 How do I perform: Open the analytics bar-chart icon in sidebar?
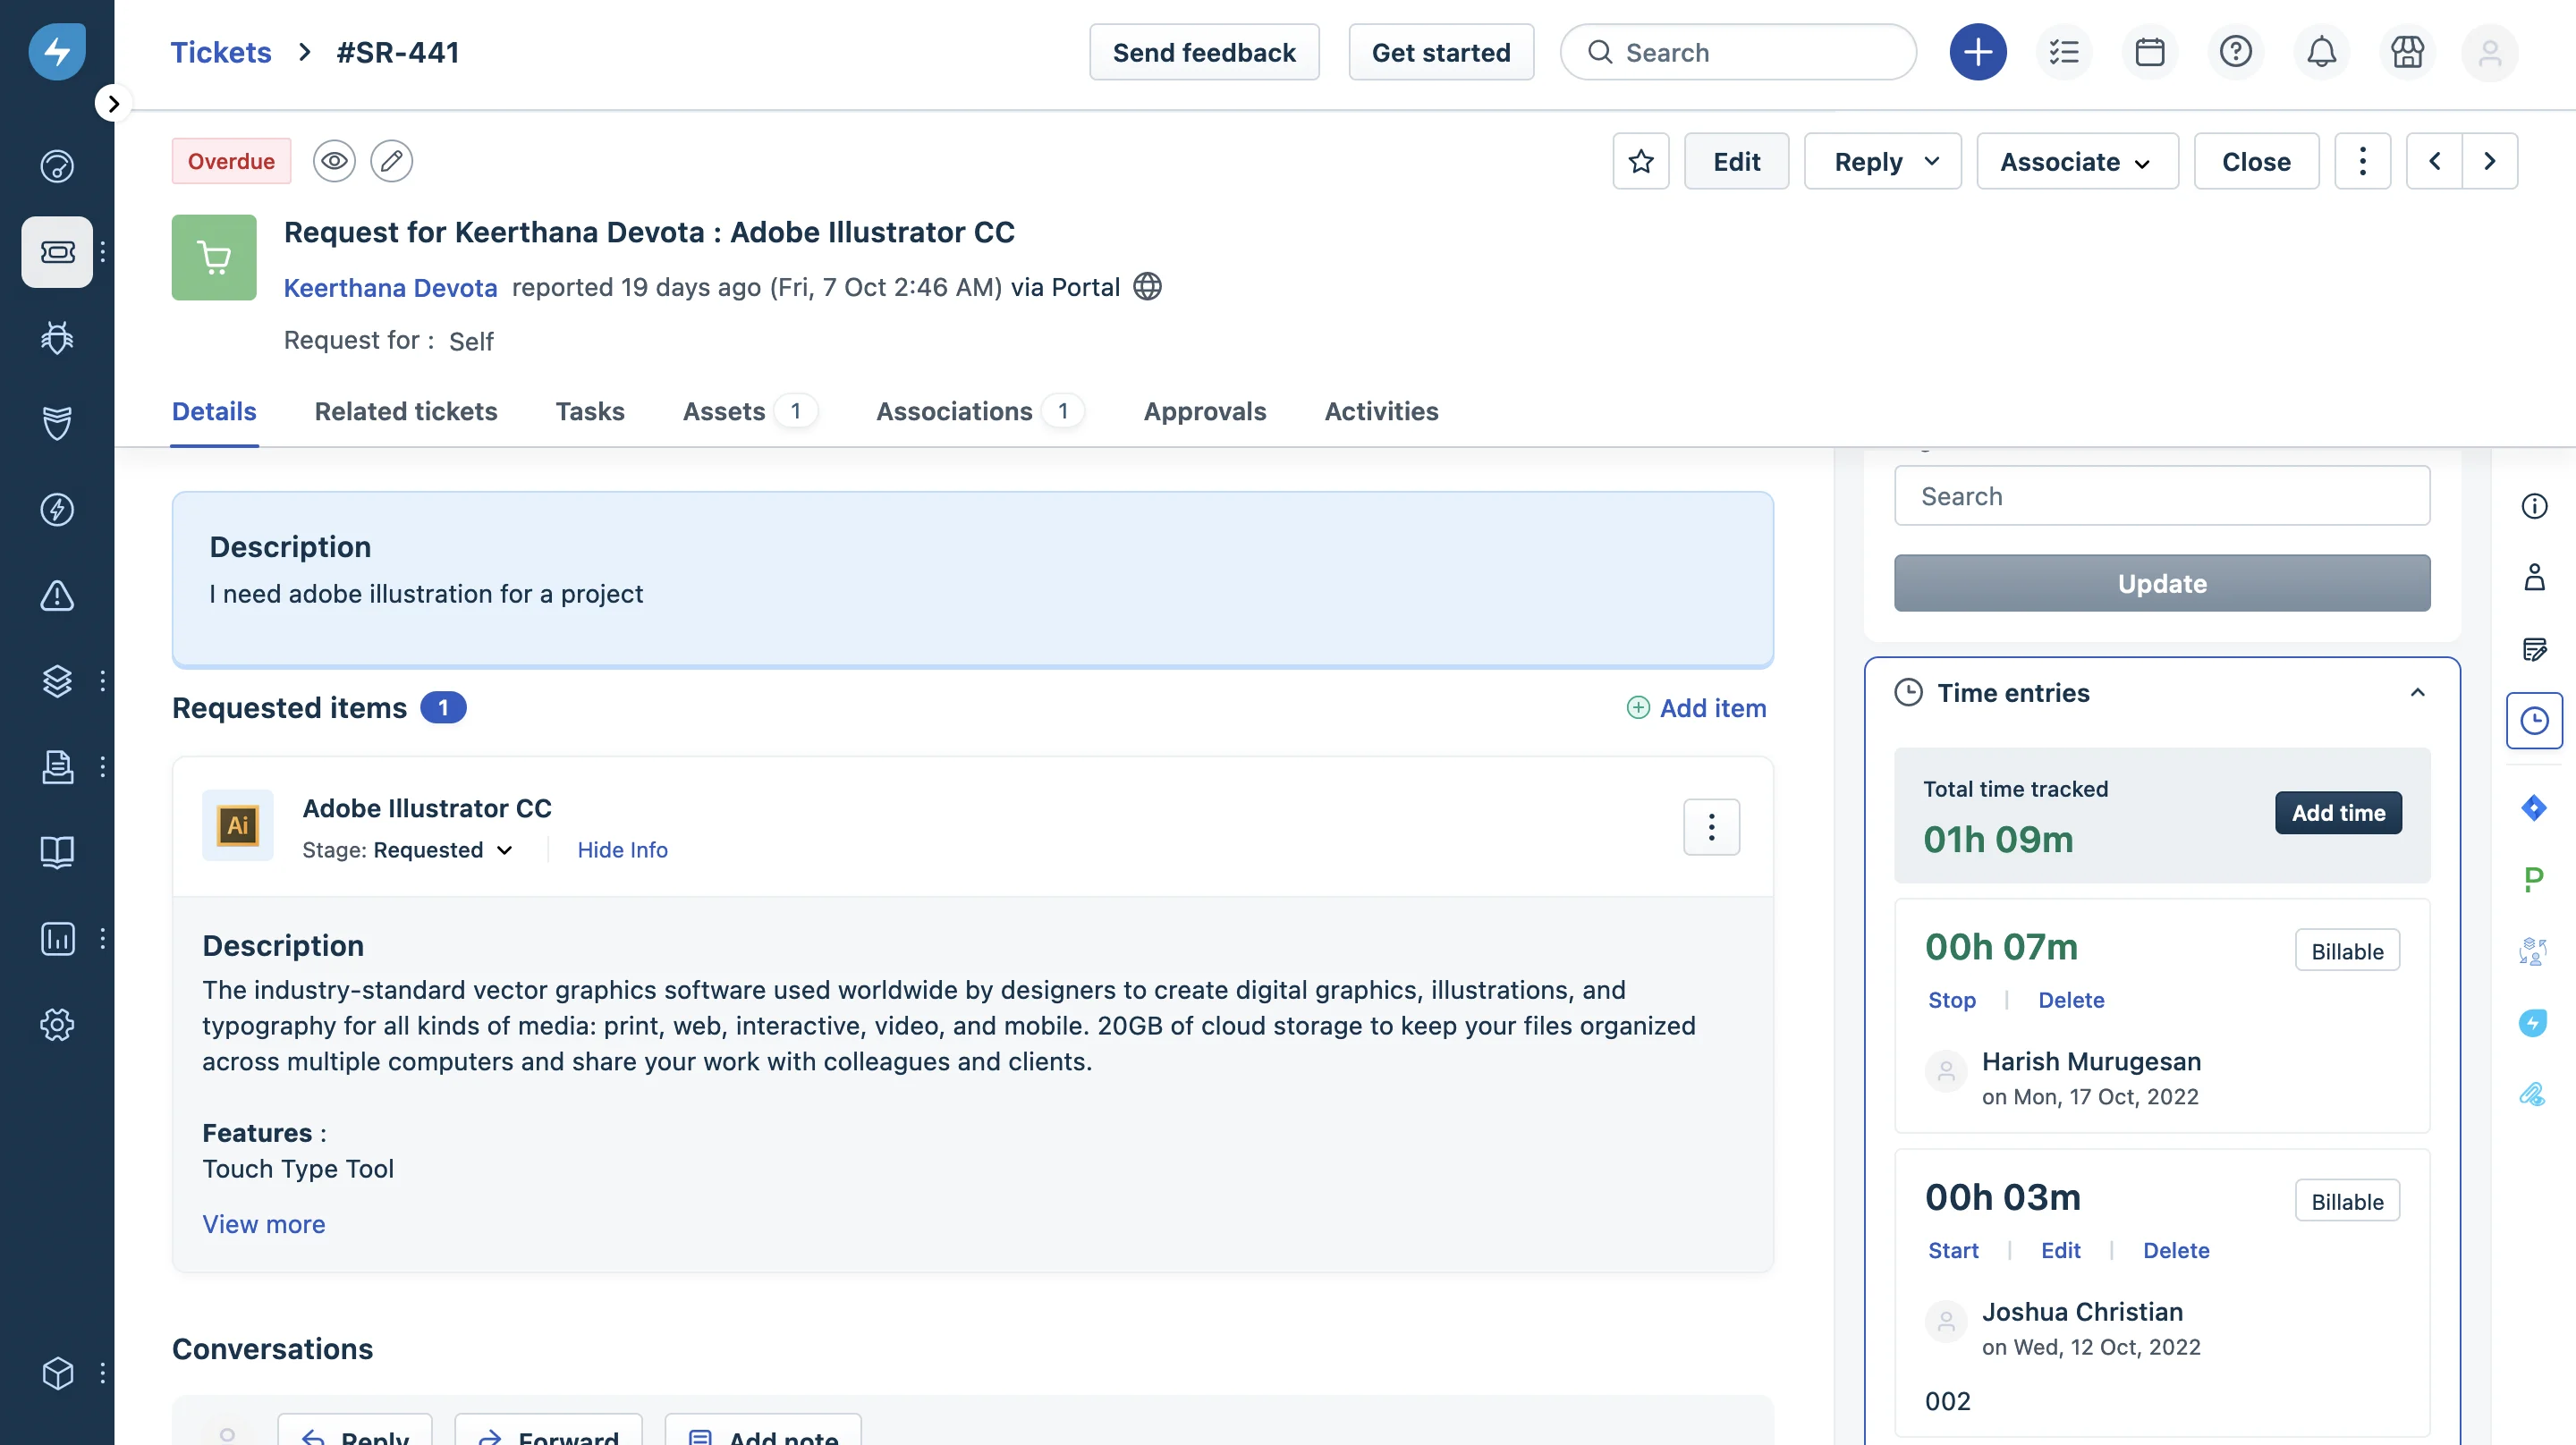pos(57,938)
